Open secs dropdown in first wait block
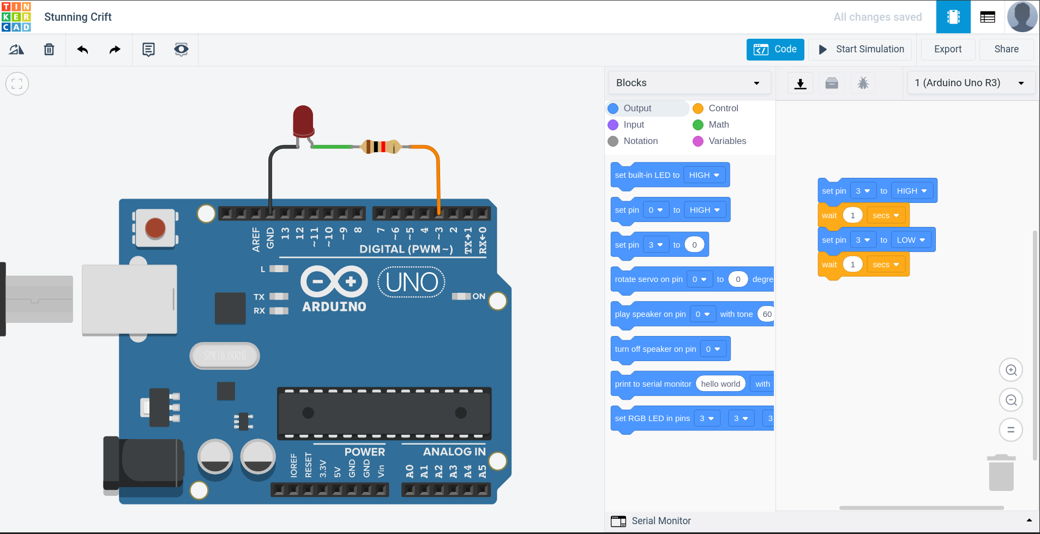 [886, 215]
